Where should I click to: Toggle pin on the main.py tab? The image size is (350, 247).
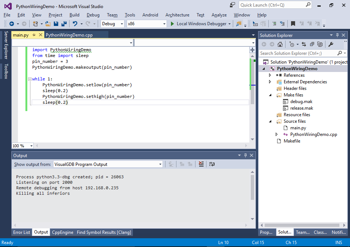pos(33,35)
